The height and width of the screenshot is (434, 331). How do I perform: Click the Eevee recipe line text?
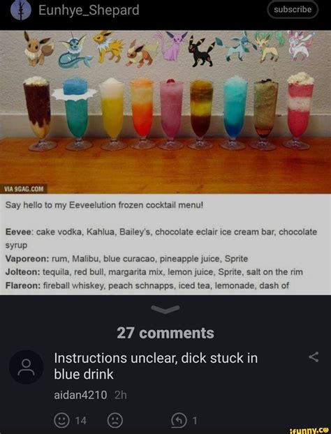(x=161, y=239)
